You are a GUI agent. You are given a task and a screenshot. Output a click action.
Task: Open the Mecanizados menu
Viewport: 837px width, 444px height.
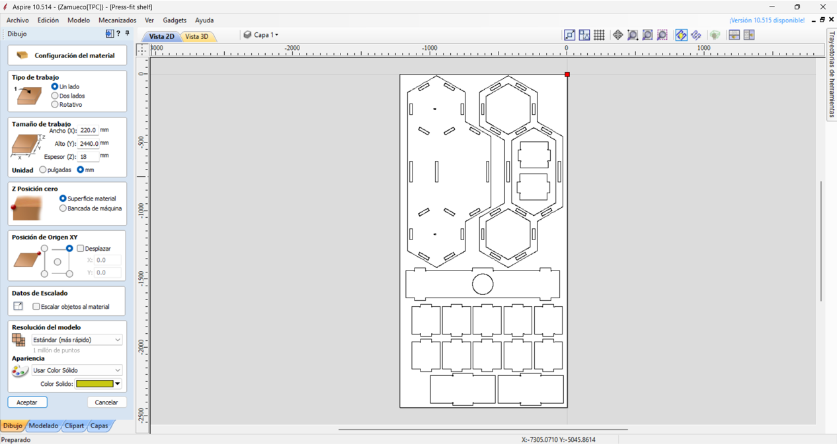[x=117, y=20]
